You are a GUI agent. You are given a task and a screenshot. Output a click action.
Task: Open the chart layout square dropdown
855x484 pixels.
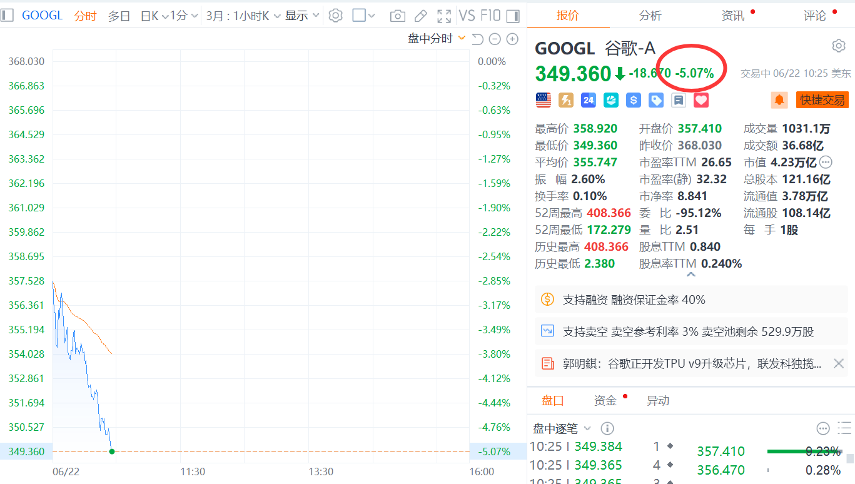tap(363, 16)
